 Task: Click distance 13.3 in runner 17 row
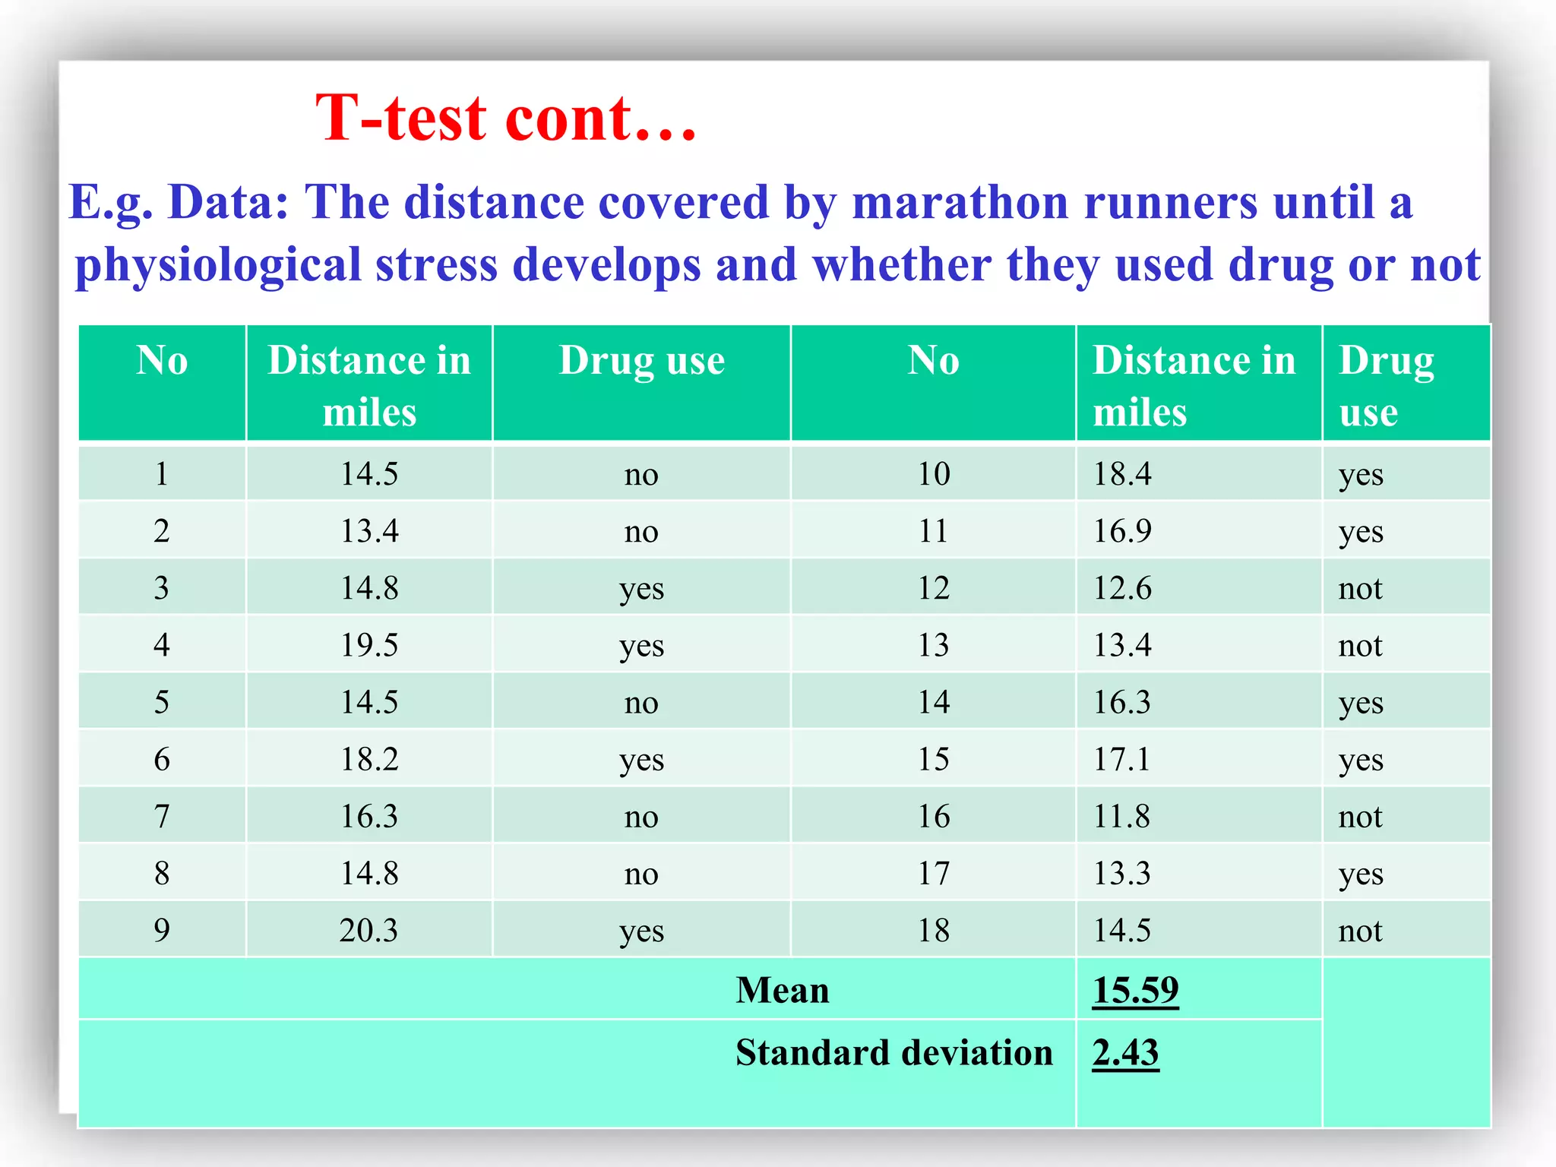[x=1122, y=874]
